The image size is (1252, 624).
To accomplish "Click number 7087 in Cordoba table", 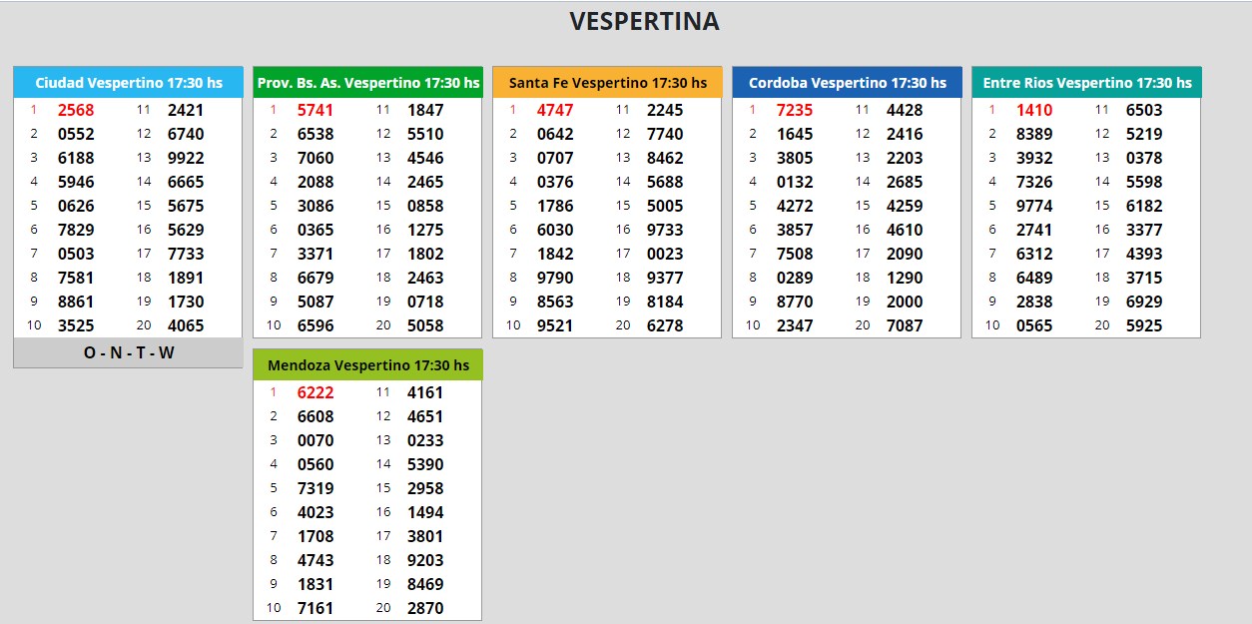I will (905, 325).
